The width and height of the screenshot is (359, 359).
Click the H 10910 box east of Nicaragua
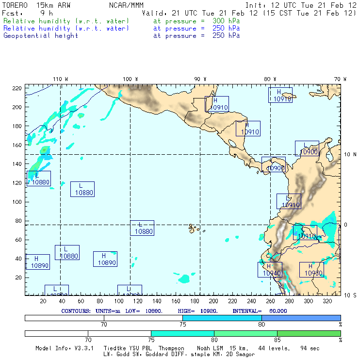pos(248,129)
